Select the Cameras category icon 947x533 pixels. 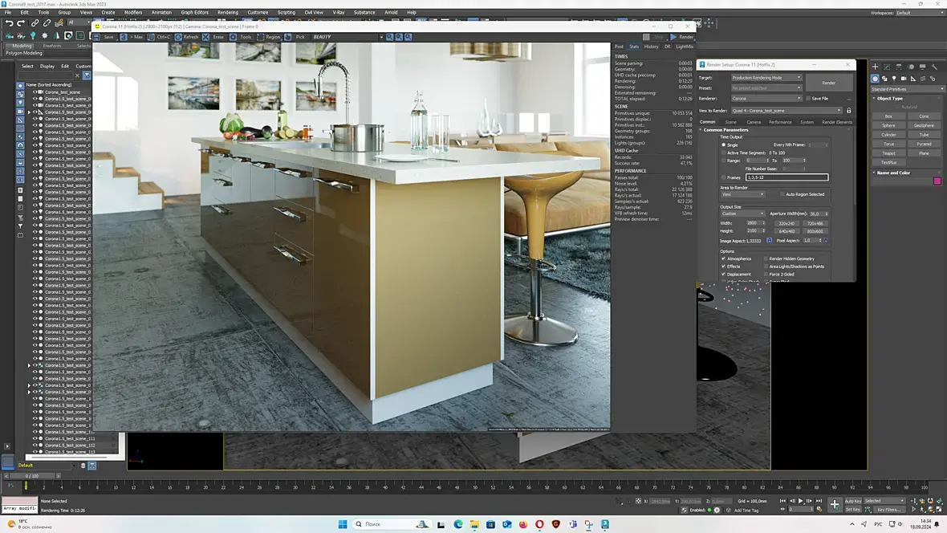(x=904, y=79)
